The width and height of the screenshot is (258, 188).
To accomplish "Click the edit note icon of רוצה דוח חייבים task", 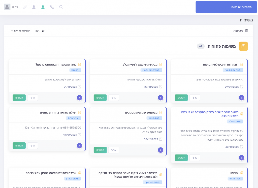I will [242, 64].
